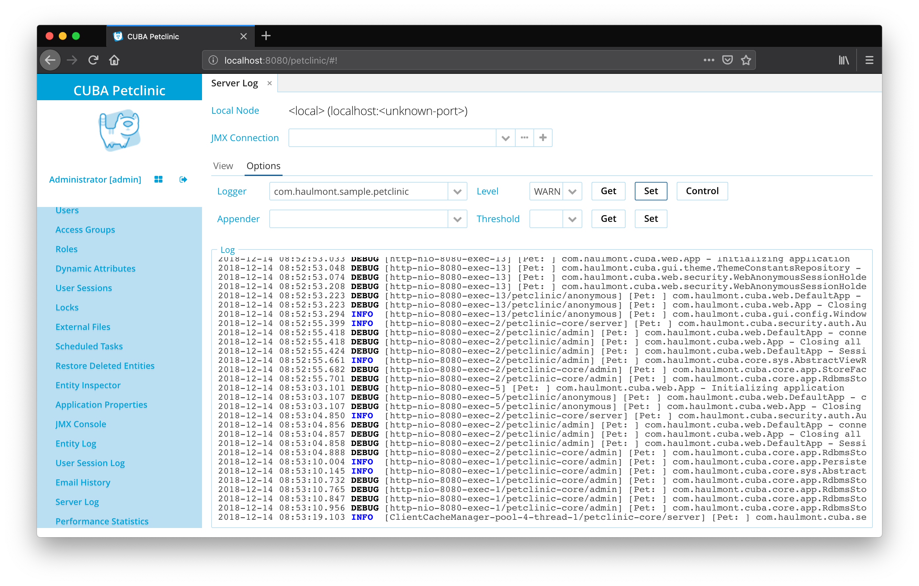Click the JMX Connection input field
Viewport: 919px width, 586px height.
[x=391, y=137]
